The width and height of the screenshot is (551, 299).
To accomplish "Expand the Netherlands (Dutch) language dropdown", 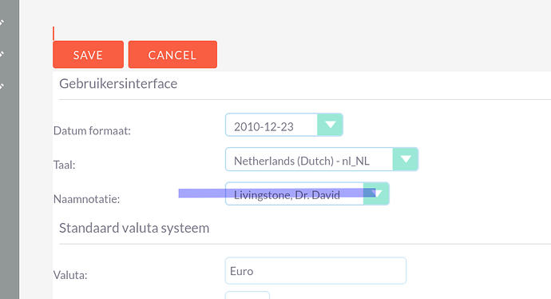I will click(x=322, y=159).
